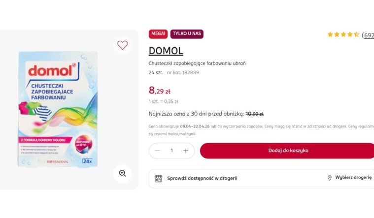Open the domol product image
Image resolution: width=374 pixels, height=218 pixels.
(58, 108)
